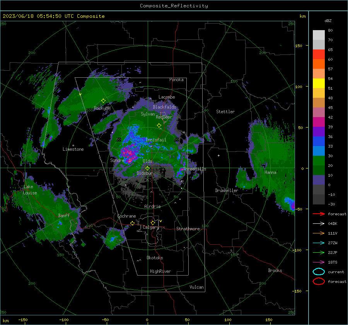The height and width of the screenshot is (325, 348).
Task: Click the 'current' legend text
Action: click(336, 272)
